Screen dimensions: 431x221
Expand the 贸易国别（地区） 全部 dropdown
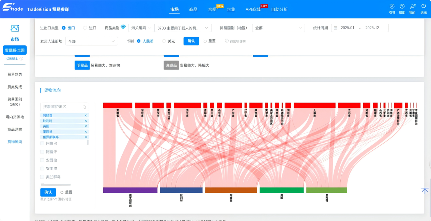click(278, 28)
